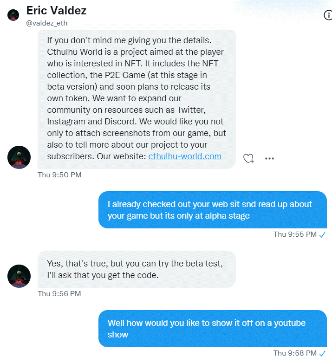Click the avatar beside the beta test message
This screenshot has width=332, height=363.
click(x=19, y=276)
